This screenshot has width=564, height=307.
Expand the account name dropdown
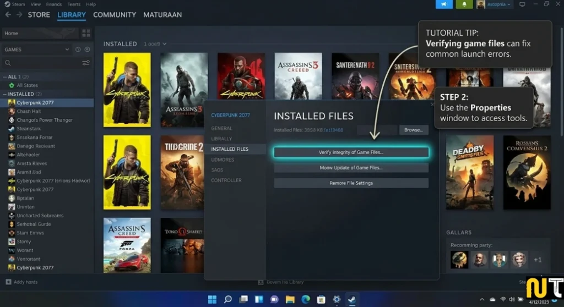tap(498, 4)
